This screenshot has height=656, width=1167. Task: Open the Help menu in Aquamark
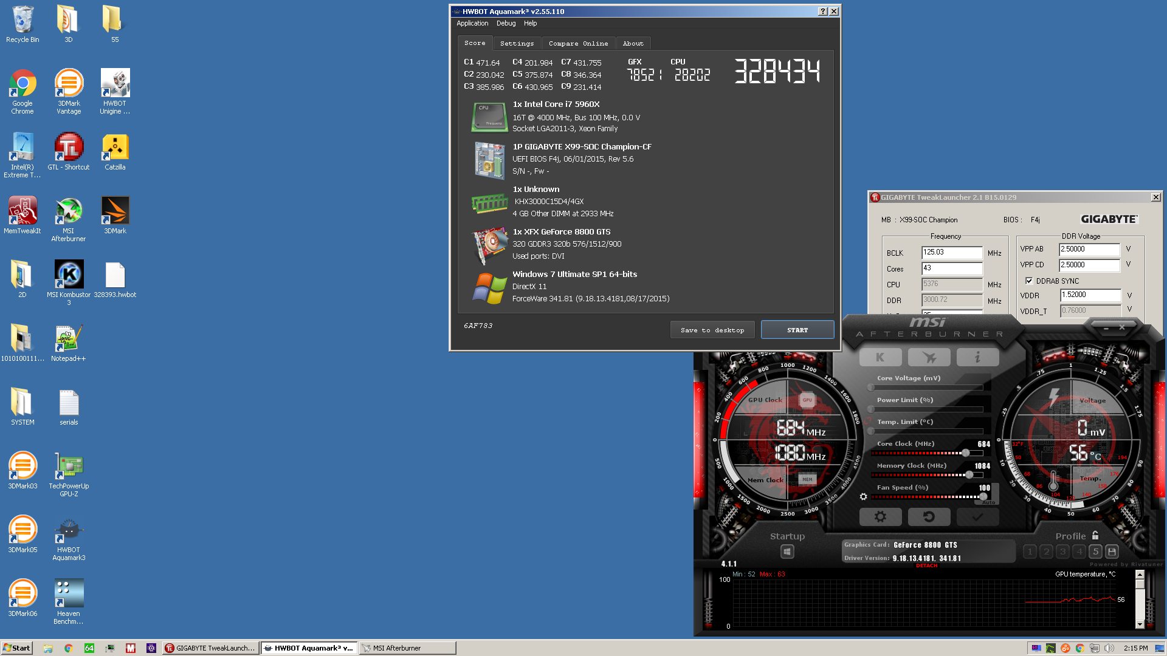coord(530,23)
